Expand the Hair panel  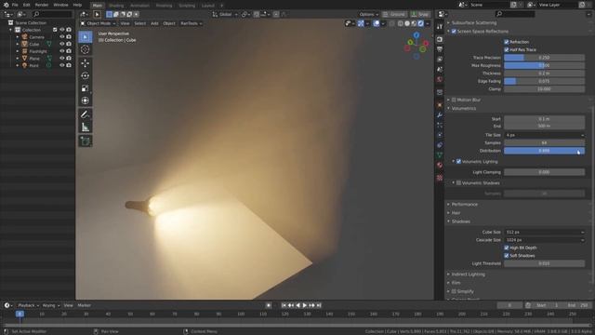coord(456,213)
